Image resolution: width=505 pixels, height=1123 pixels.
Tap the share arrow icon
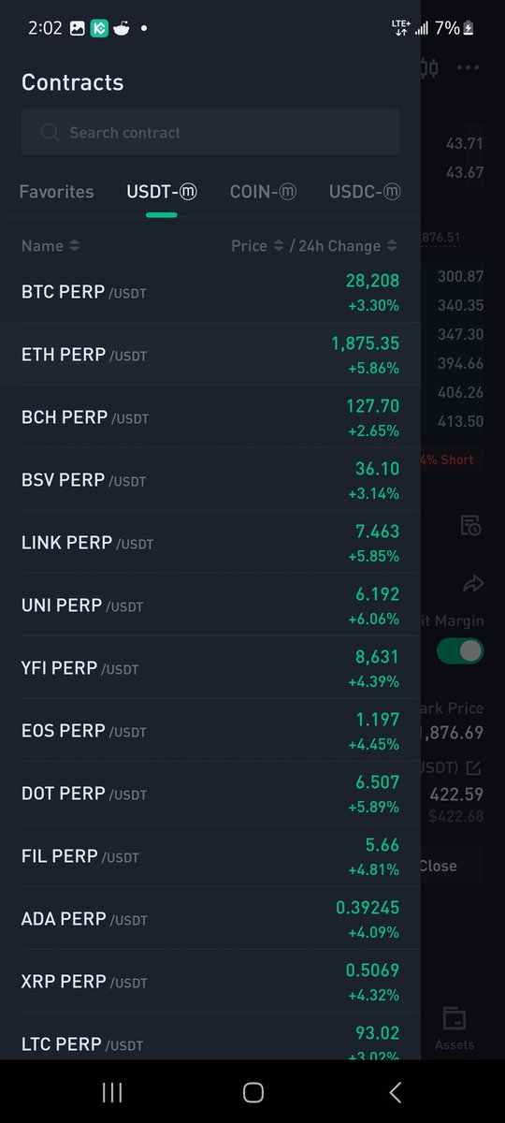(472, 585)
